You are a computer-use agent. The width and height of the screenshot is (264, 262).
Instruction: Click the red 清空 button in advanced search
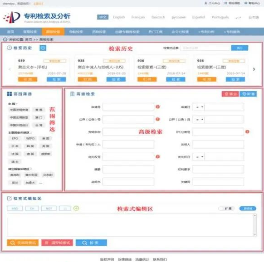pyautogui.click(x=230, y=94)
